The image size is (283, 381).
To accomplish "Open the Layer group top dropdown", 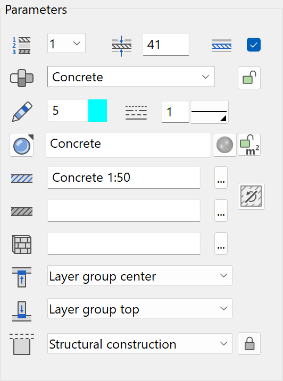I will (x=140, y=308).
